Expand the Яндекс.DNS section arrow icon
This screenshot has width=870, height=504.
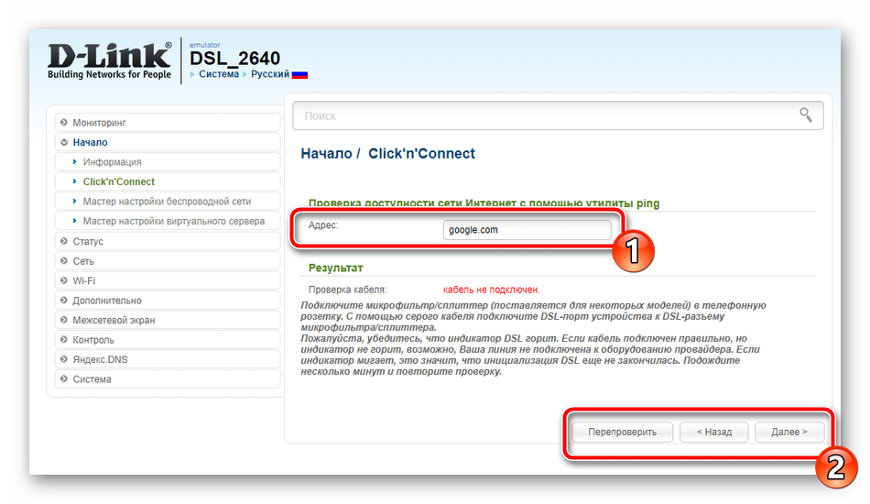pos(64,359)
